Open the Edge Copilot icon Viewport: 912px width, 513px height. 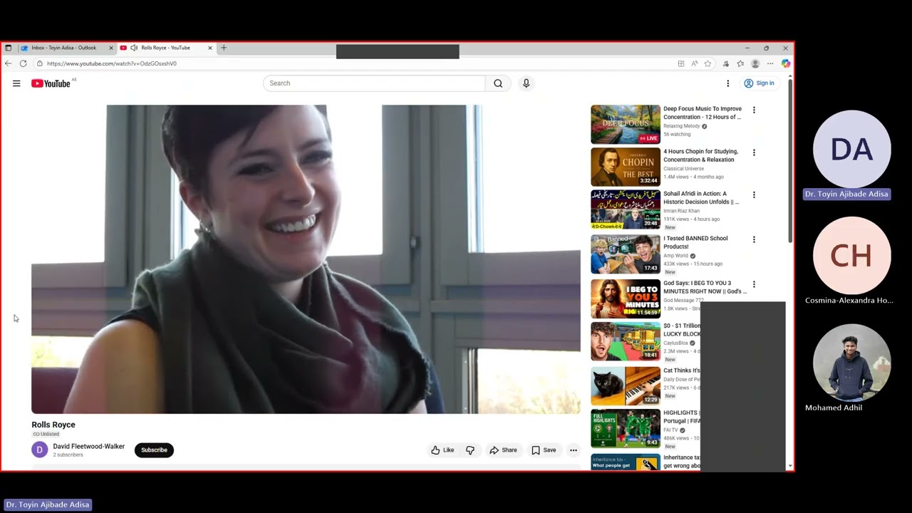[x=785, y=63]
